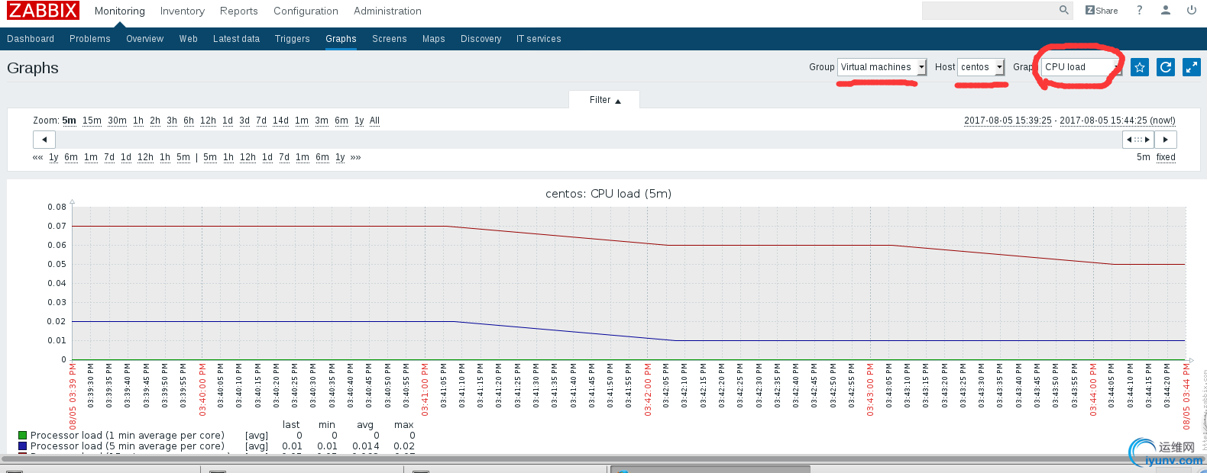Screen dimensions: 1207x473
Task: Click the ZABBIX logo
Action: 44,11
